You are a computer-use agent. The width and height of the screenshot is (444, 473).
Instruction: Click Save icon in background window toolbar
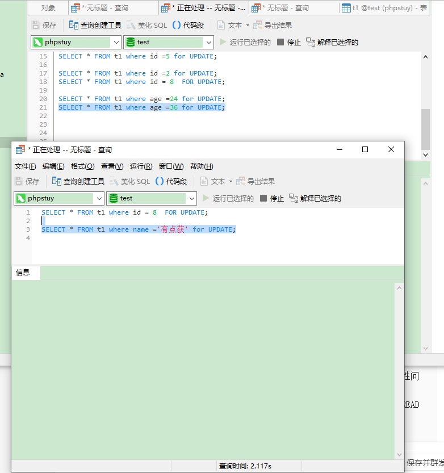[36, 25]
